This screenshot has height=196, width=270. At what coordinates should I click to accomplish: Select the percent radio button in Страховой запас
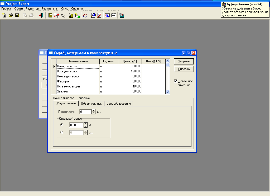(62, 125)
